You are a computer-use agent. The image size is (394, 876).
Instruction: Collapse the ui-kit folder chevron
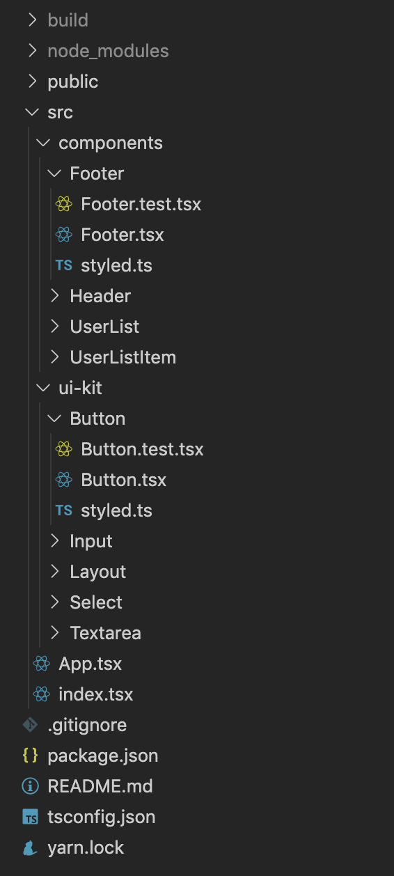[x=43, y=388]
